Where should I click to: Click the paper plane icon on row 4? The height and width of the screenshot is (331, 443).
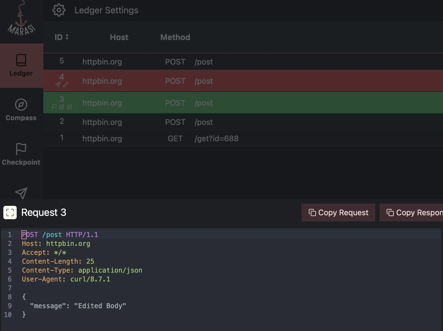pos(58,85)
